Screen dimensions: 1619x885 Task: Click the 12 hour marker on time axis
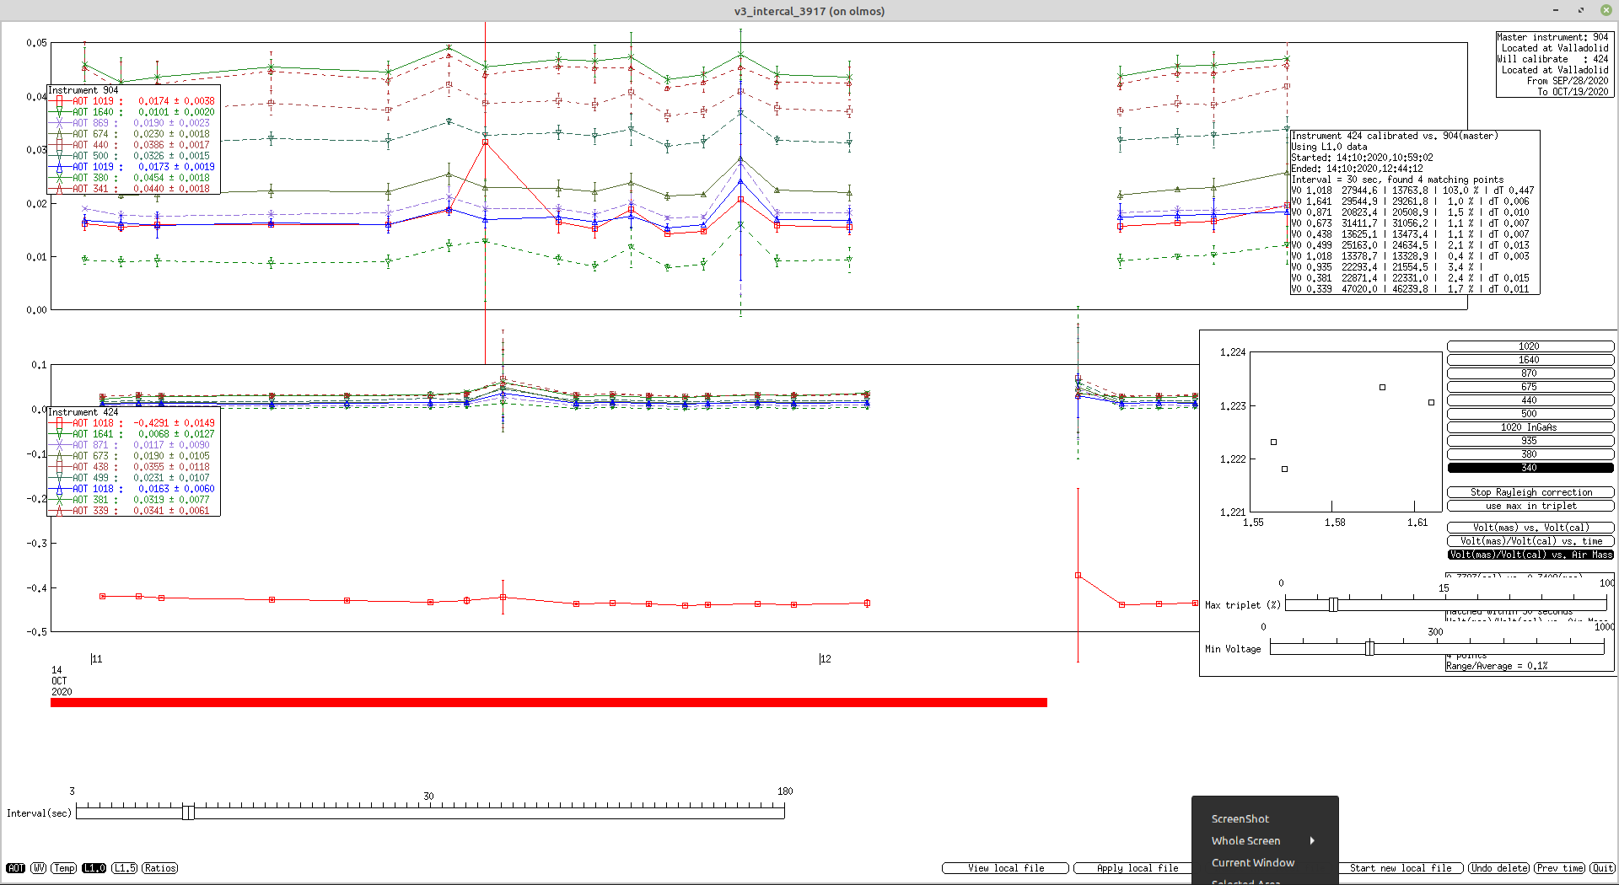[x=825, y=659]
